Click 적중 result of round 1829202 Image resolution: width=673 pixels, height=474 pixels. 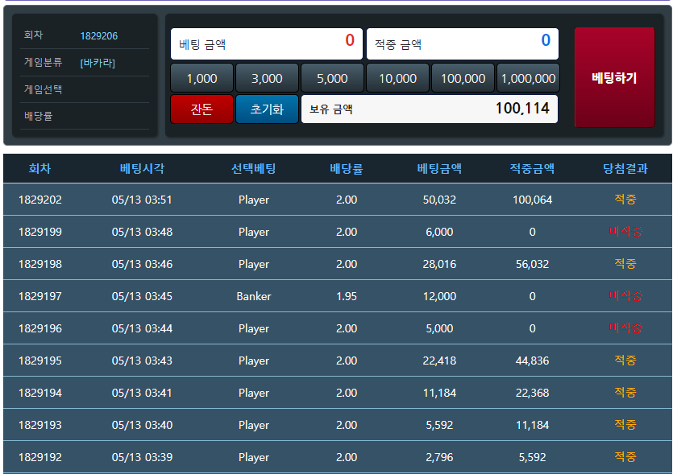[x=625, y=200]
